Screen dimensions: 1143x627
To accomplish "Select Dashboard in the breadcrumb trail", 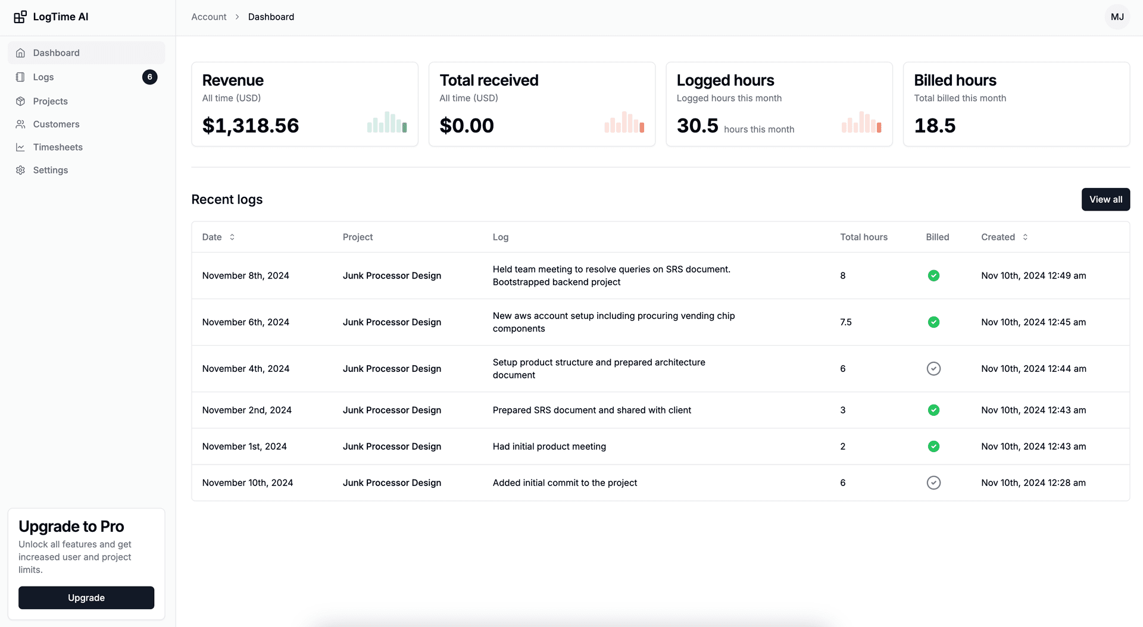I will [x=271, y=17].
